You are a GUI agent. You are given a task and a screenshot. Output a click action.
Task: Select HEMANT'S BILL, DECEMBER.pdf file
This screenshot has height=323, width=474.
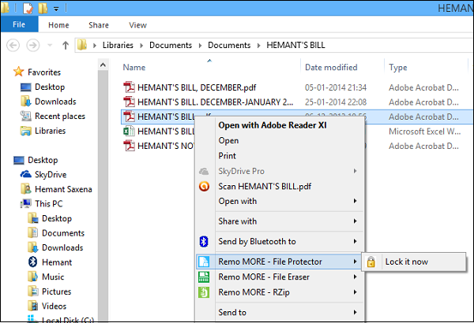[x=197, y=87]
